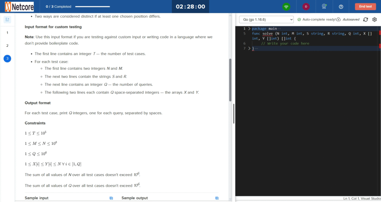The width and height of the screenshot is (381, 202).
Task: Copy the sample output
Action: click(x=217, y=198)
